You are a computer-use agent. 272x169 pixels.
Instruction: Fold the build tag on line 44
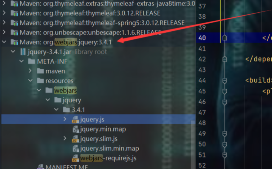point(225,81)
